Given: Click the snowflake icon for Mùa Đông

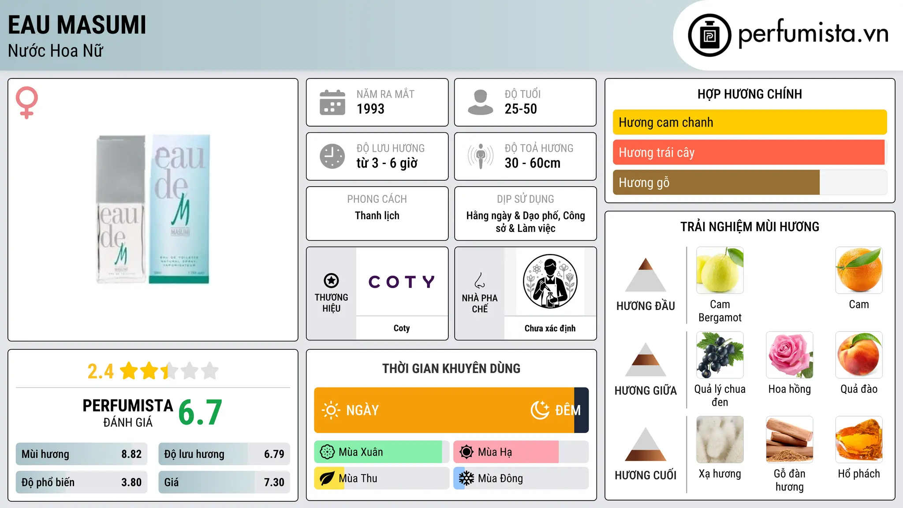Looking at the screenshot, I should coord(466,478).
